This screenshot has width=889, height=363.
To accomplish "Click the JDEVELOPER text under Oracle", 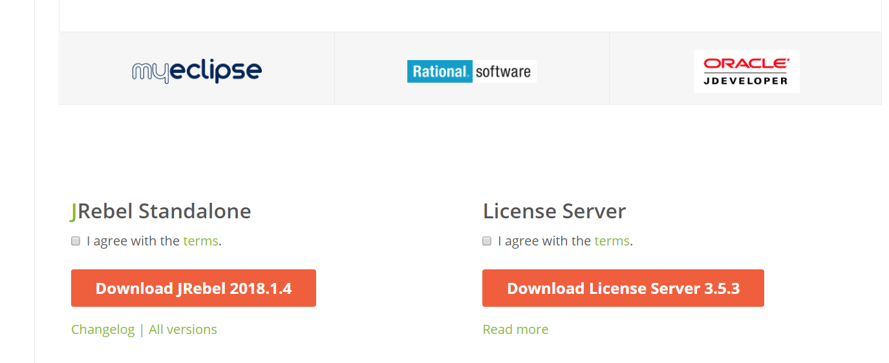I will coord(746,81).
